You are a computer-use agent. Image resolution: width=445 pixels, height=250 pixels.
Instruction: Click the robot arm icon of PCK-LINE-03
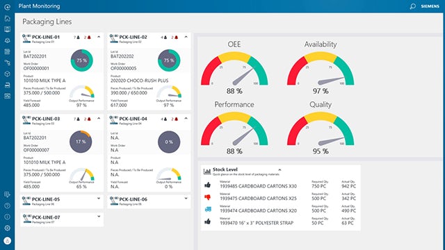pos(26,120)
